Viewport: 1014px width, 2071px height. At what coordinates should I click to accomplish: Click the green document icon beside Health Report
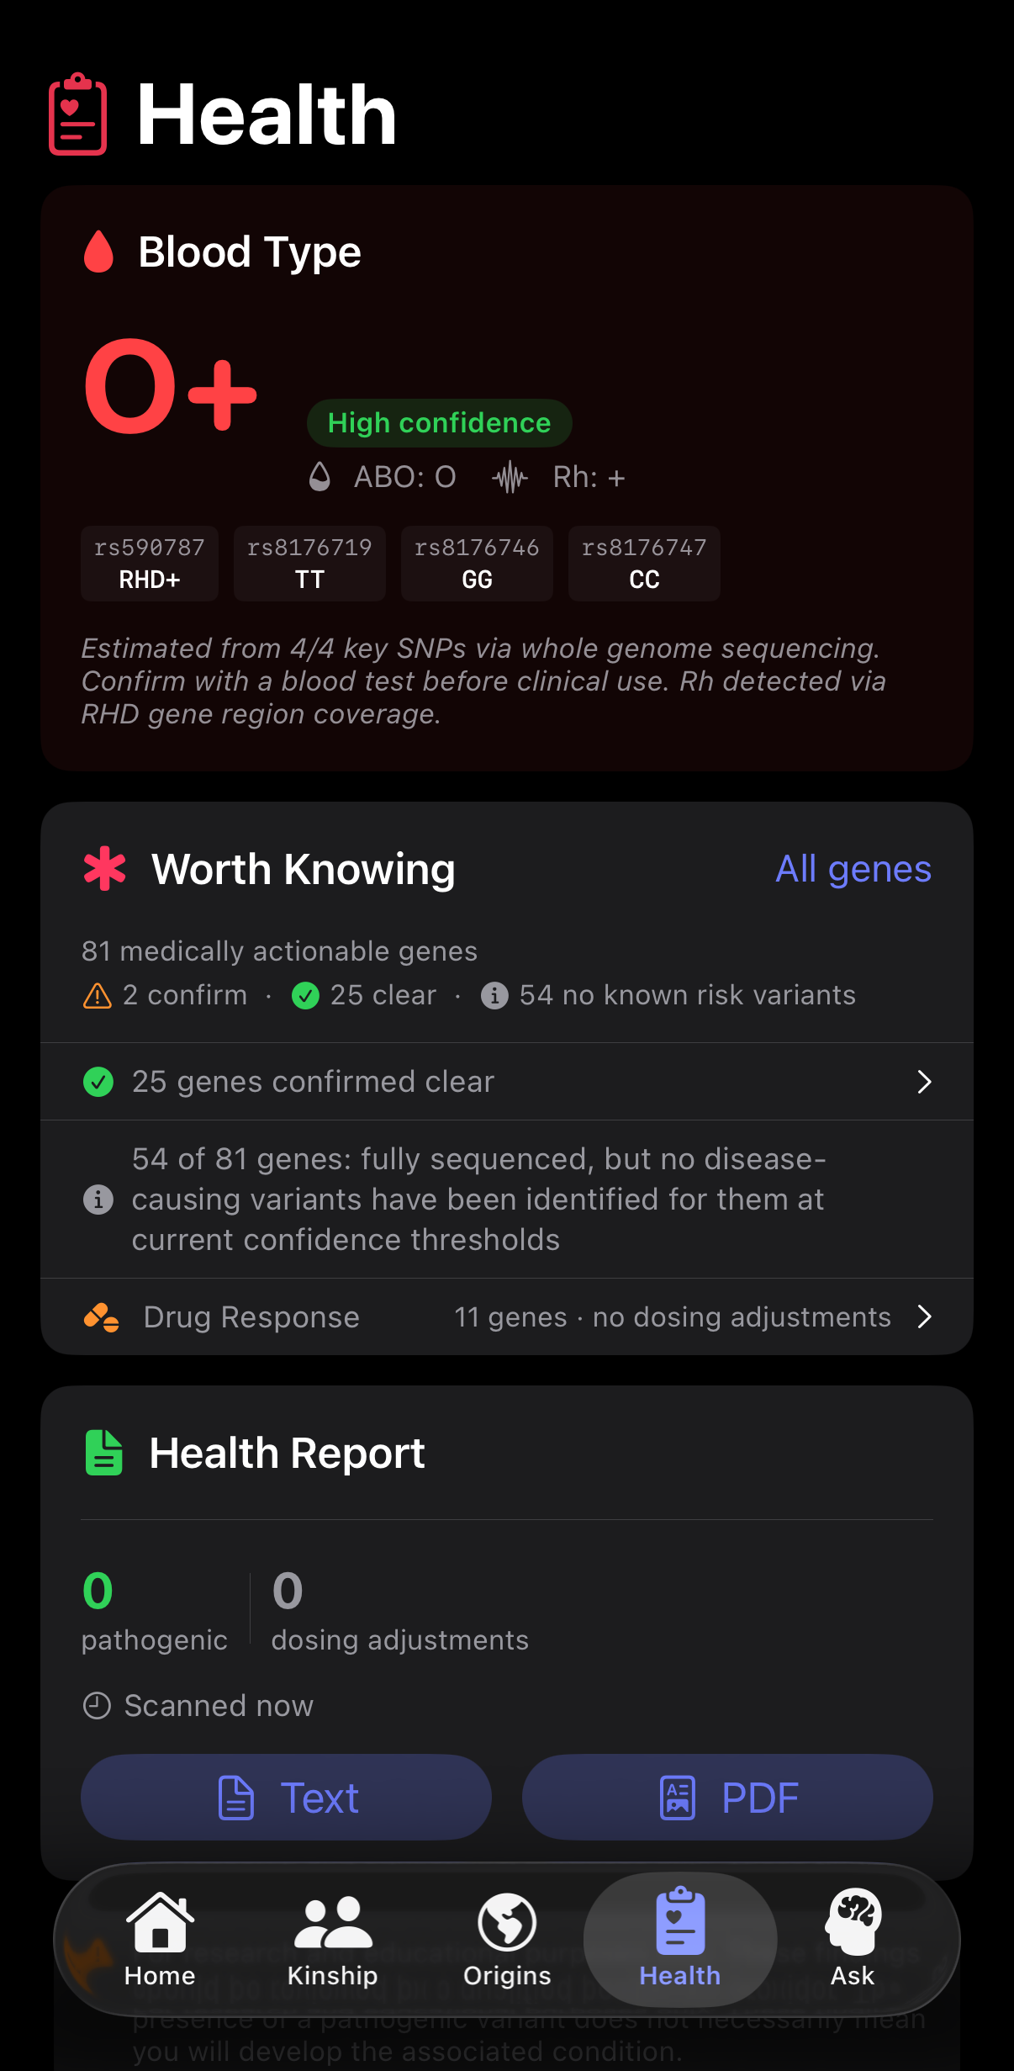103,1452
